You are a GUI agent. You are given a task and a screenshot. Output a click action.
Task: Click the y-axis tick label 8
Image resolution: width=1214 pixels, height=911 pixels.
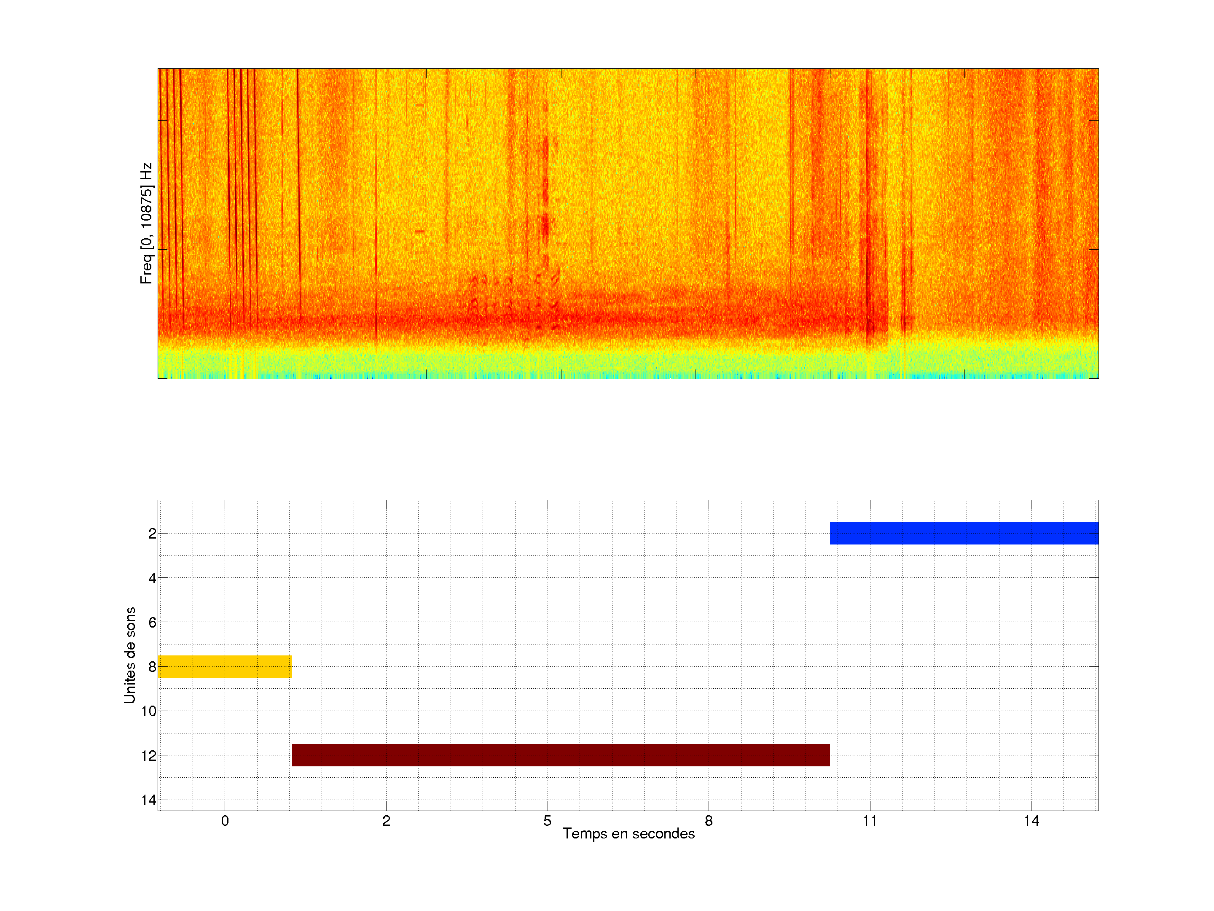[x=152, y=667]
